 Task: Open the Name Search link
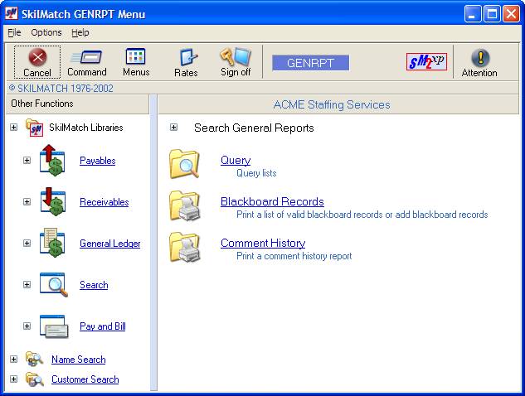point(78,360)
